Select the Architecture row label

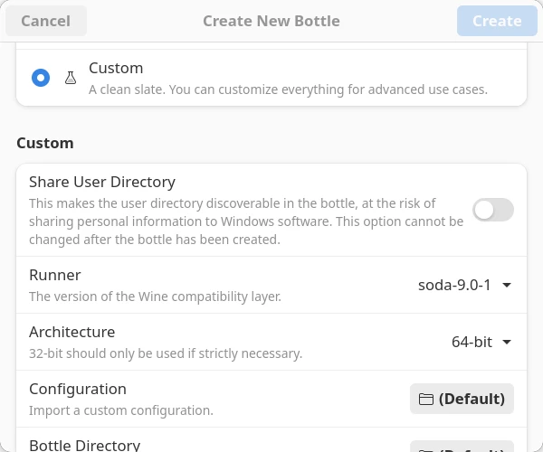71,332
